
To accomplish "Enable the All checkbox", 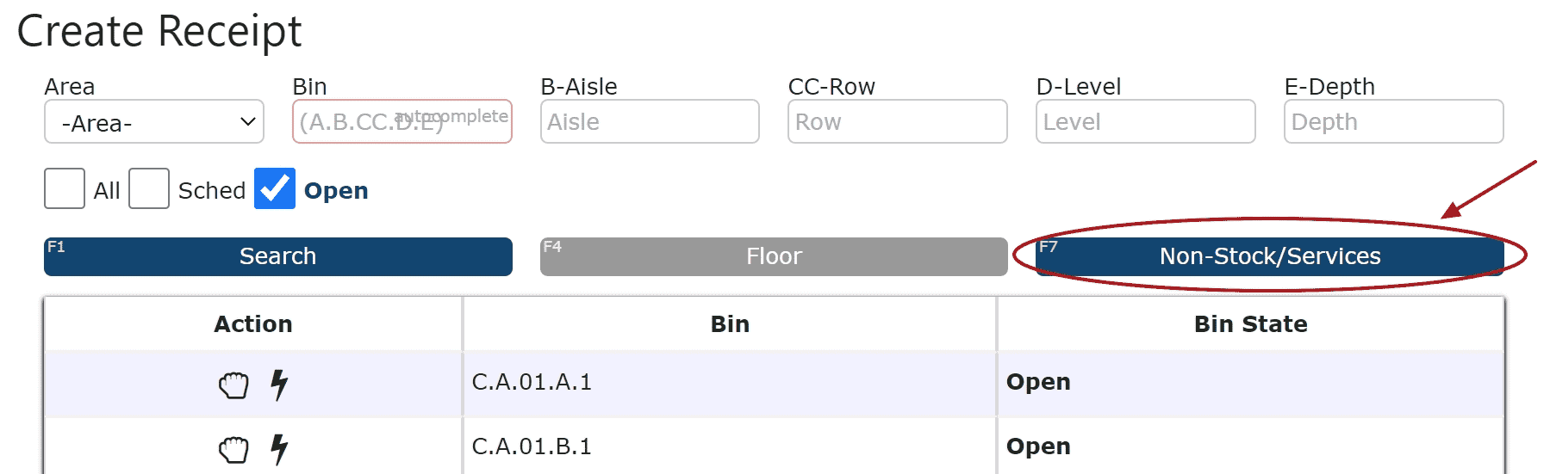I will coord(65,188).
